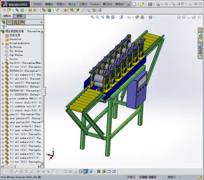Click the Edit Appearance color ball icon

[137, 17]
